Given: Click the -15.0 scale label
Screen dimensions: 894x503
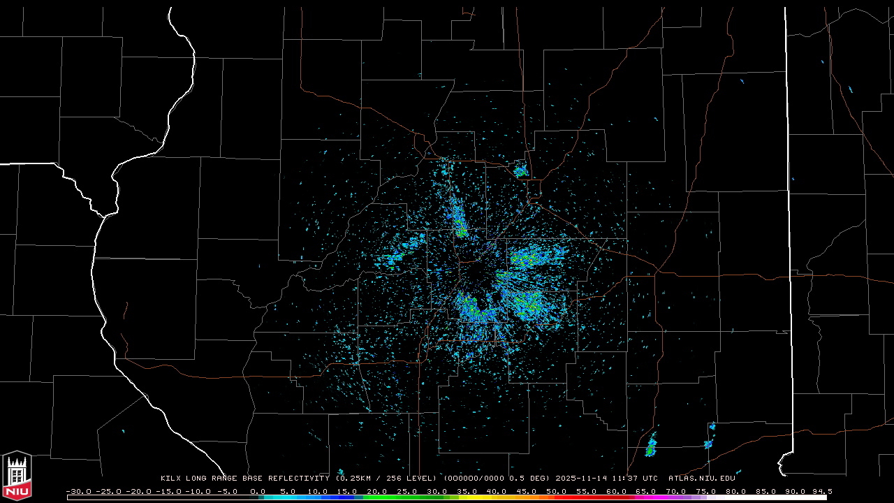Looking at the screenshot, I should coord(168,491).
